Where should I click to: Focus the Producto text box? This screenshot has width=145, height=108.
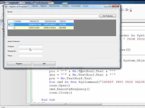31,46
